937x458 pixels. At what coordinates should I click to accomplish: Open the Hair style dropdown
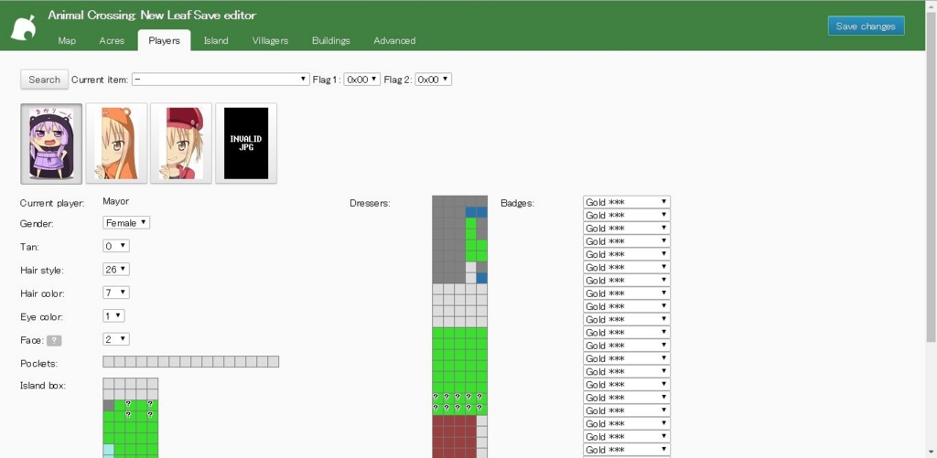[x=116, y=270]
